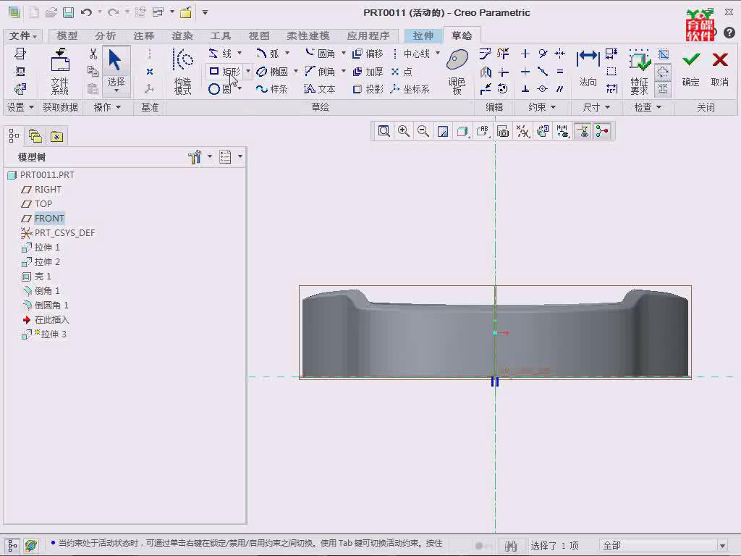741x556 pixels.
Task: Click the Undo arrow in quick access toolbar
Action: (86, 12)
